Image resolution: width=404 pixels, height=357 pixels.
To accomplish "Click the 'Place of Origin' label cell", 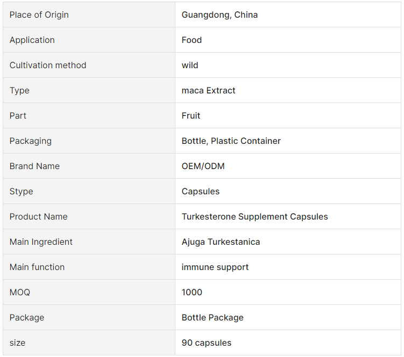I will coord(89,14).
